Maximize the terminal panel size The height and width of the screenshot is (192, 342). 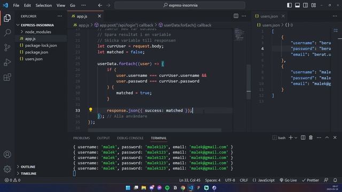click(x=327, y=138)
